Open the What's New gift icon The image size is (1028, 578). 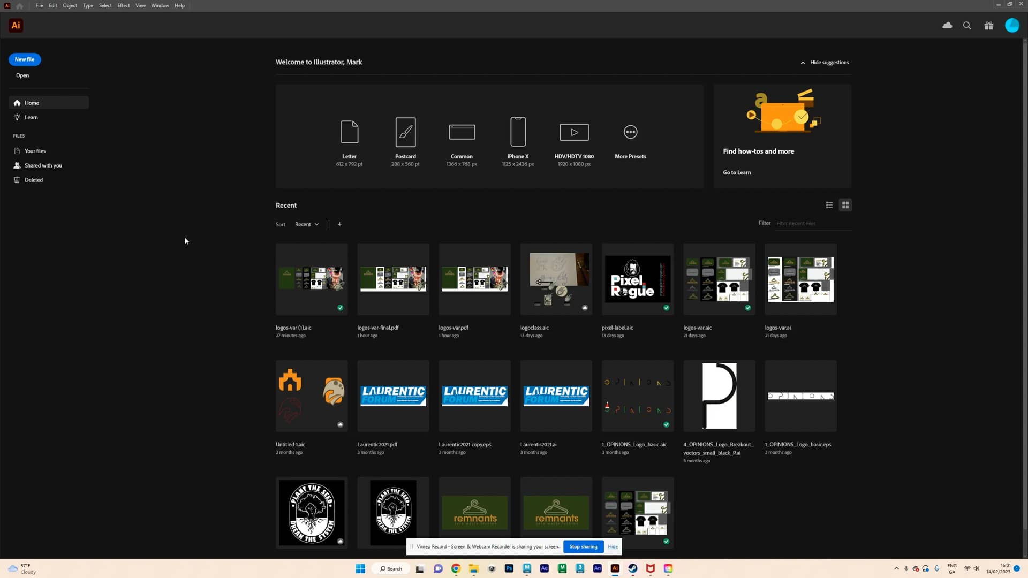coord(988,25)
